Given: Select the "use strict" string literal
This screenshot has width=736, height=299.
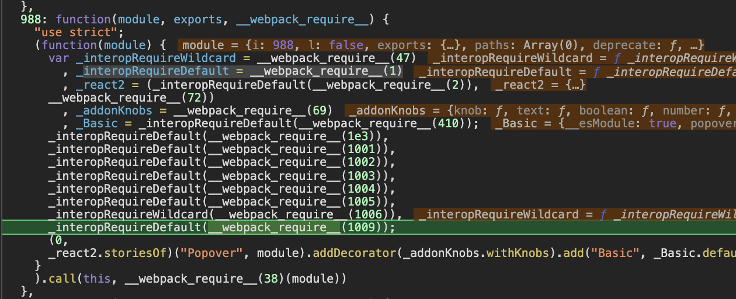Looking at the screenshot, I should (76, 32).
